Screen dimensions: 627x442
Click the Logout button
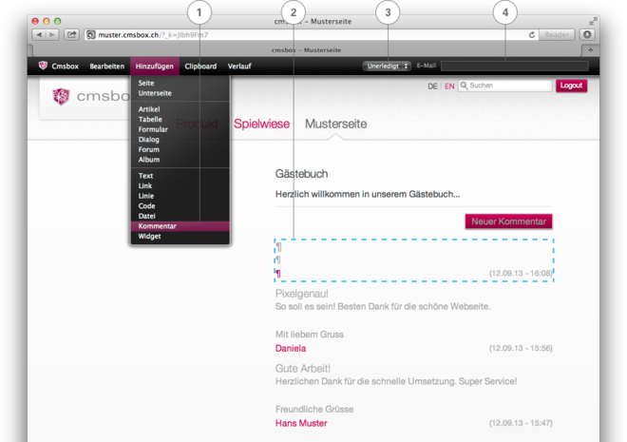pos(571,86)
